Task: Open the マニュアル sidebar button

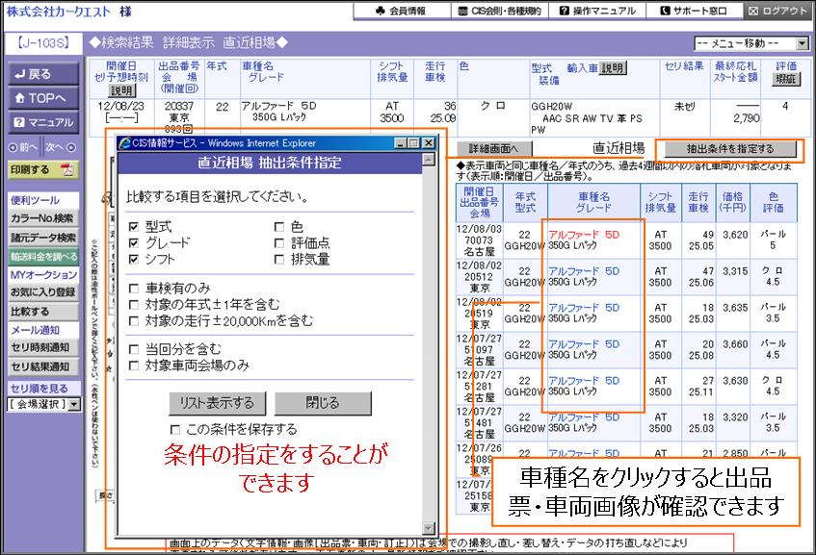Action: (x=43, y=122)
